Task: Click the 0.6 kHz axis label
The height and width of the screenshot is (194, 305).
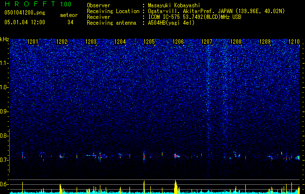Action: pyautogui.click(x=4, y=184)
